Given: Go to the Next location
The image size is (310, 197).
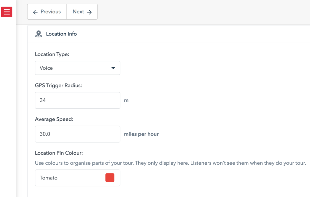Looking at the screenshot, I should click(x=82, y=12).
